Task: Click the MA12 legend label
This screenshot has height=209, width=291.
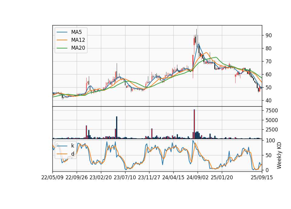Action: 78,40
